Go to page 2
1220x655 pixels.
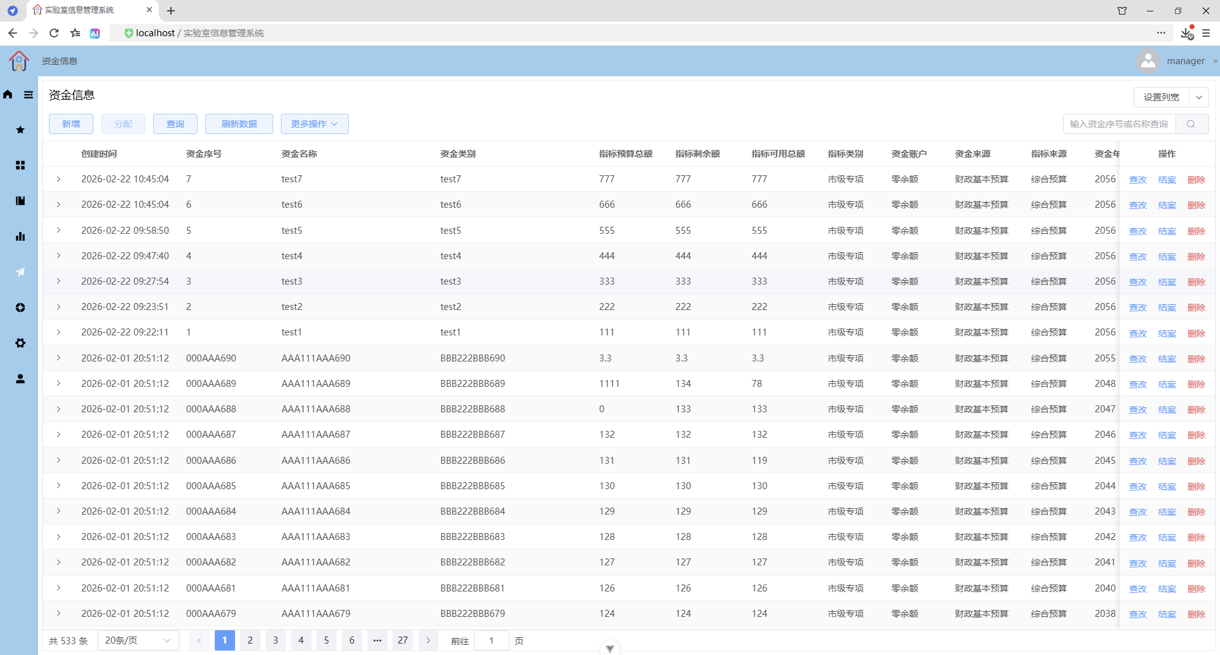point(250,640)
